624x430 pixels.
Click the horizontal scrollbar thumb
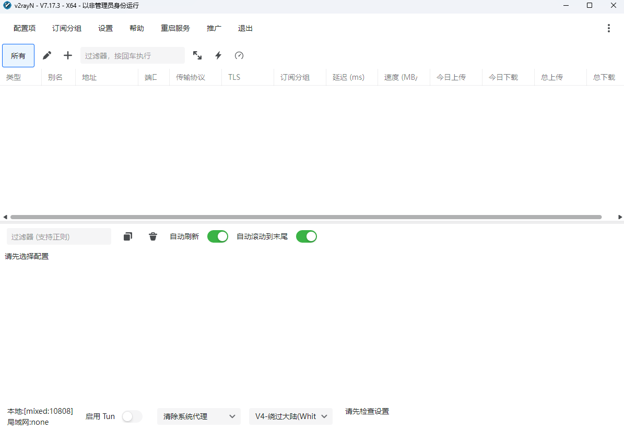pyautogui.click(x=306, y=217)
